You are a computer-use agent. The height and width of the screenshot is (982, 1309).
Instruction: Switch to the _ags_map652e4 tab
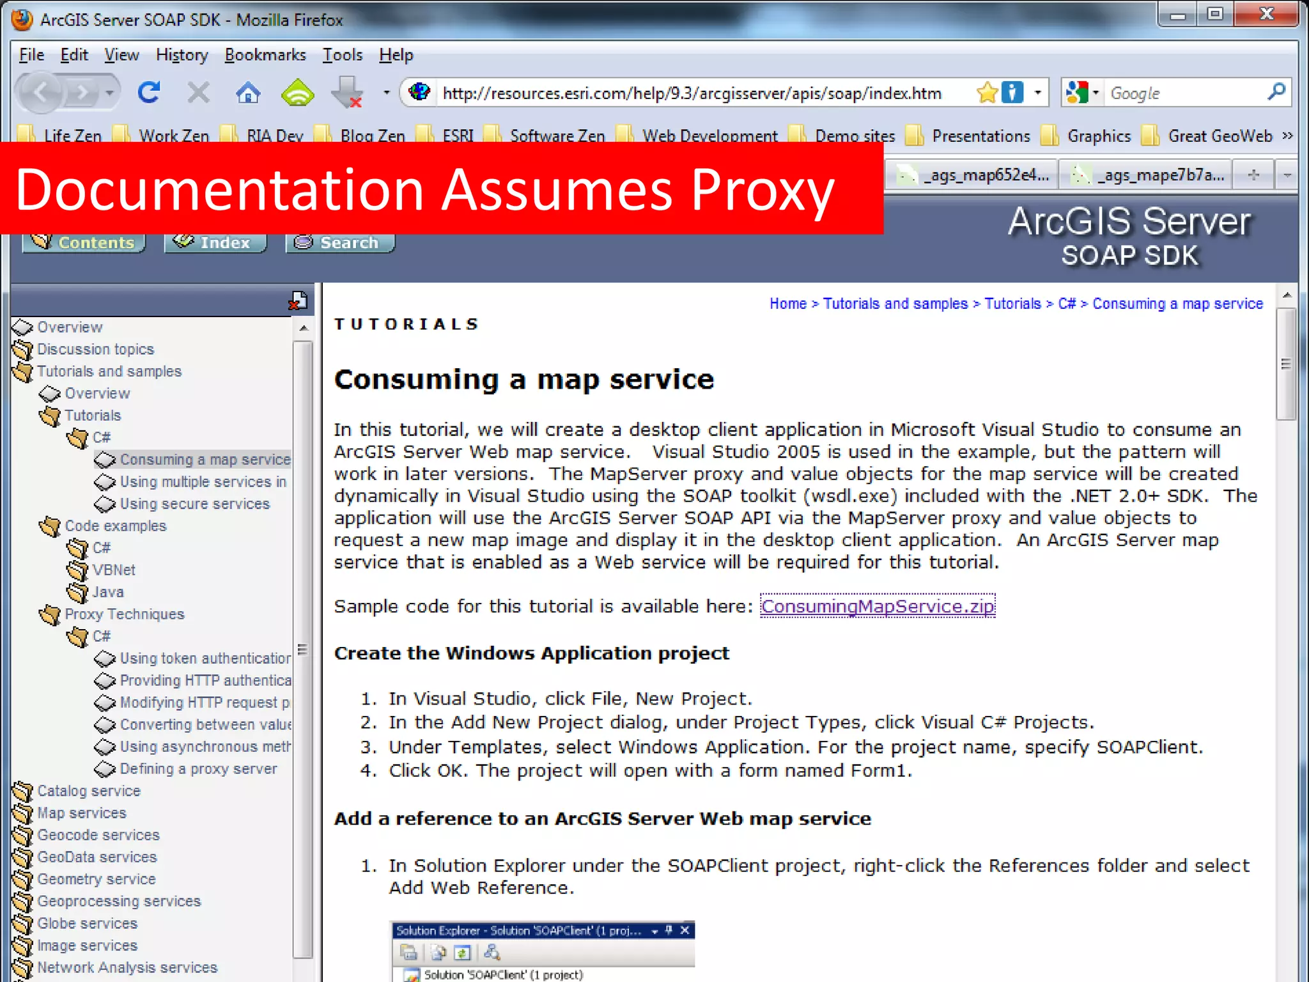pos(972,175)
